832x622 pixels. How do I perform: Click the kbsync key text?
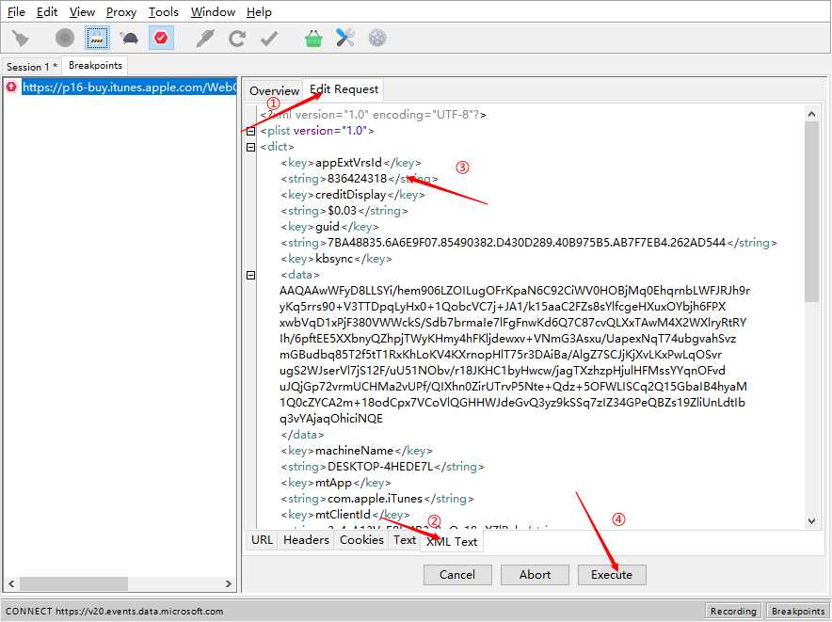334,259
